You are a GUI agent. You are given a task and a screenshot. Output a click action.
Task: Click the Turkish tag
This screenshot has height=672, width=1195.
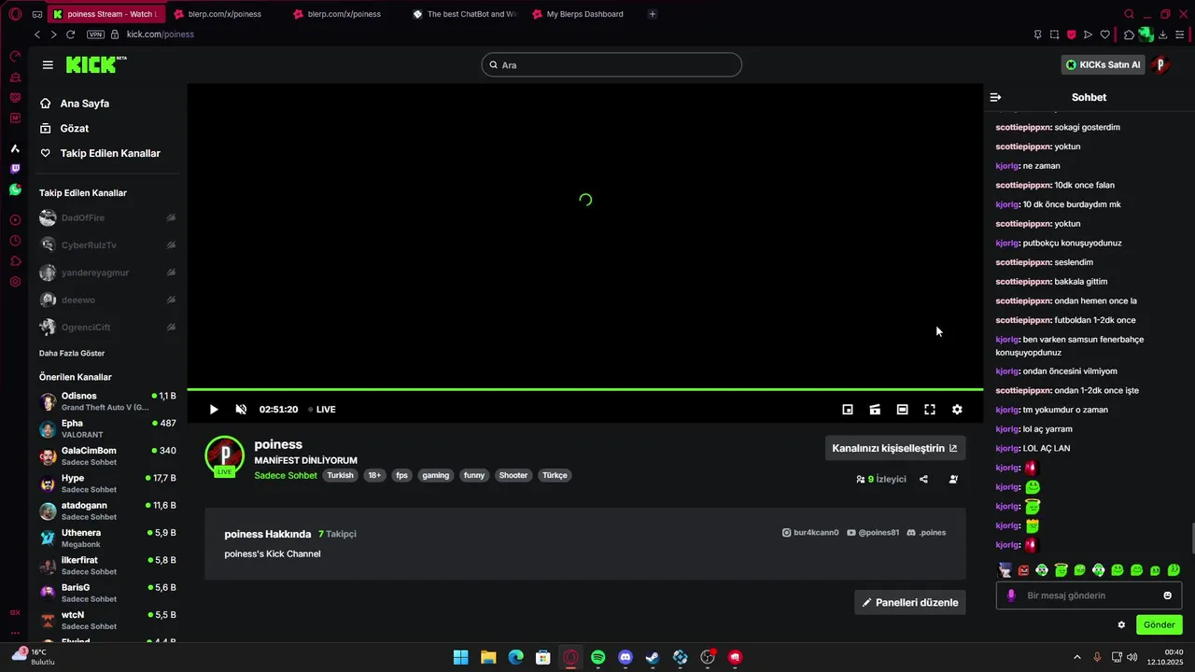340,475
